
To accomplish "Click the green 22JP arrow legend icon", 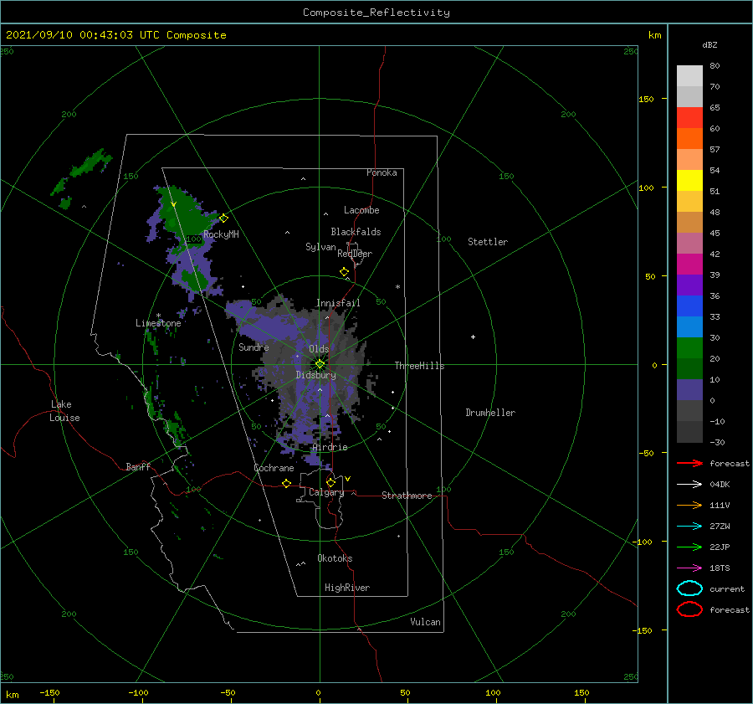I will point(689,547).
